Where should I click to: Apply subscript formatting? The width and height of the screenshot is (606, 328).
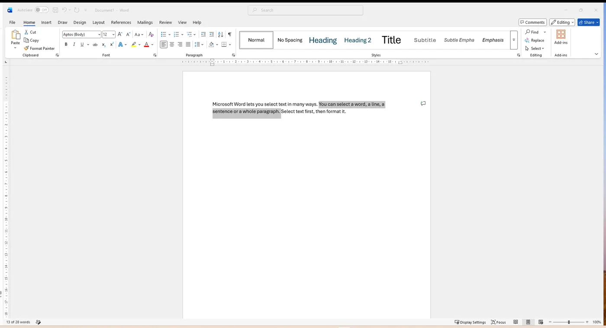click(x=103, y=45)
